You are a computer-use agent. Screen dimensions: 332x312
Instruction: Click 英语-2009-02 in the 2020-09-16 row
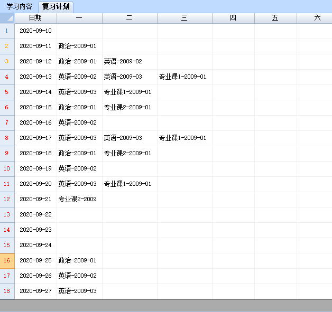point(79,123)
